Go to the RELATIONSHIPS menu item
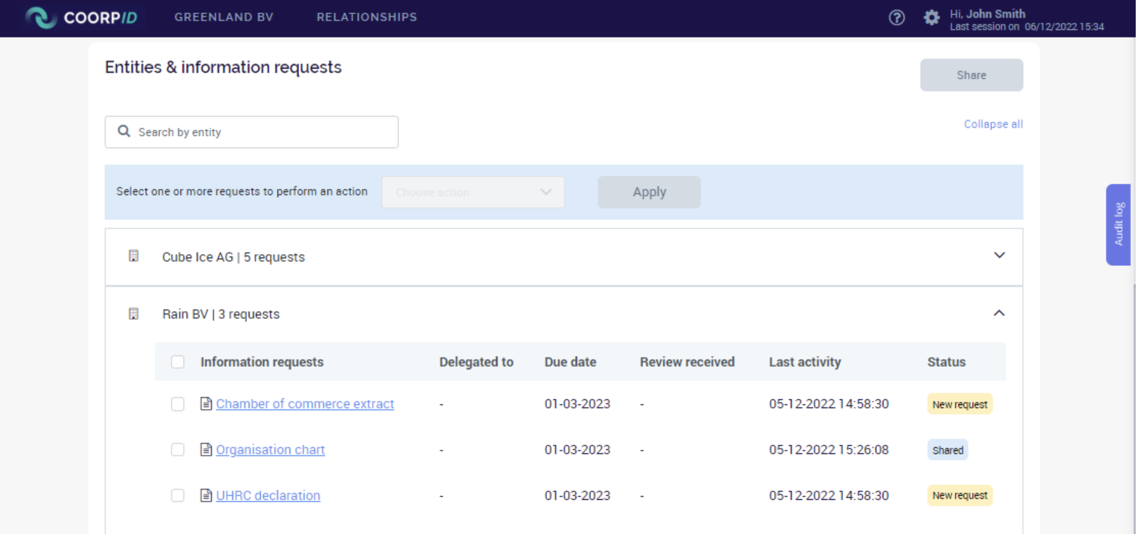This screenshot has height=534, width=1137. tap(367, 17)
